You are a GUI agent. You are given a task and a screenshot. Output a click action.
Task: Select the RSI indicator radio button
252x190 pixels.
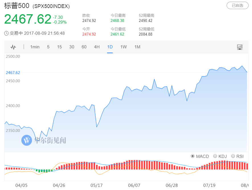[x=233, y=156]
